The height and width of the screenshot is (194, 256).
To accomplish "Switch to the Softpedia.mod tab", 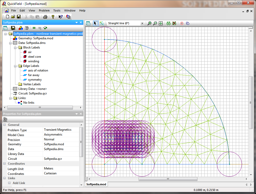I will click(x=96, y=184).
